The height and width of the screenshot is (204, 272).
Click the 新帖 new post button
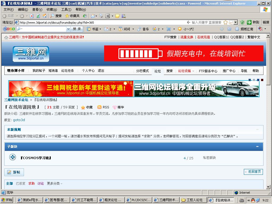coord(14,172)
